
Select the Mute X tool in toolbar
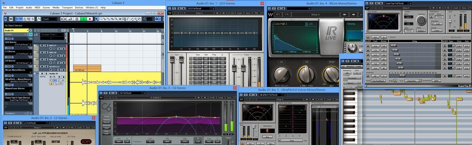click(x=120, y=19)
